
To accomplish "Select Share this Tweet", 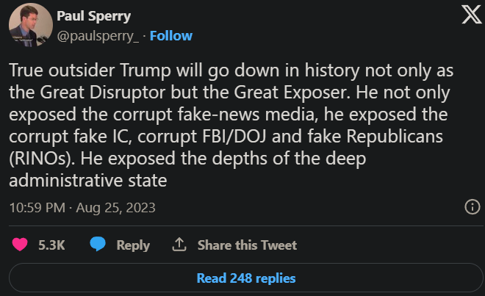I will pos(247,245).
